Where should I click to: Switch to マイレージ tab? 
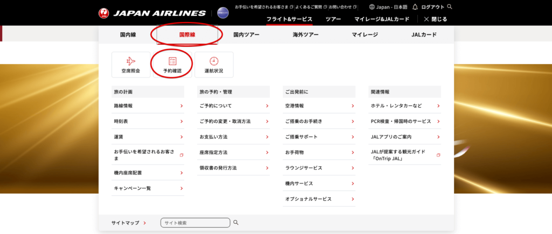pos(365,34)
